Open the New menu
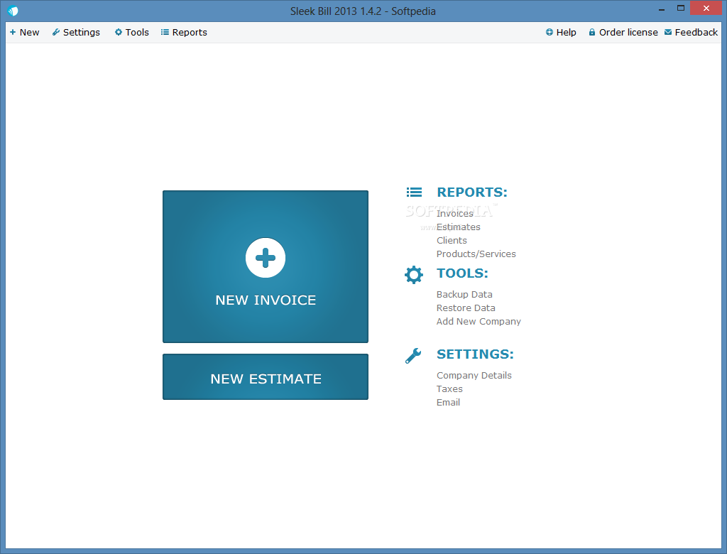 click(x=25, y=33)
